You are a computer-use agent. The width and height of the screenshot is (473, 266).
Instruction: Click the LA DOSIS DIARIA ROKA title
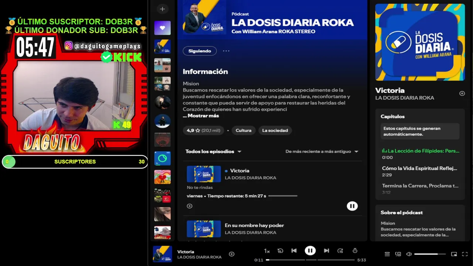point(292,23)
